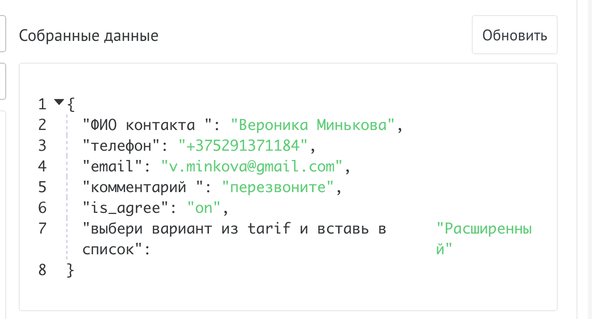
Task: Click the "email" key
Action: pos(111,166)
